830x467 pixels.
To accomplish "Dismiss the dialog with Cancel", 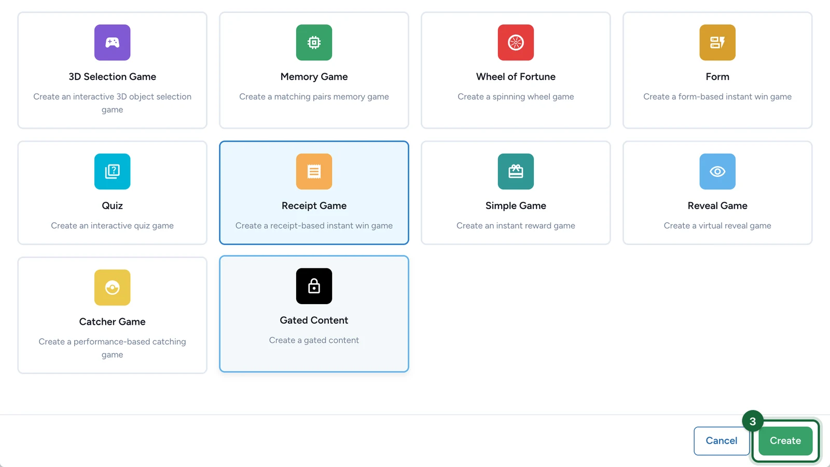I will [x=721, y=441].
